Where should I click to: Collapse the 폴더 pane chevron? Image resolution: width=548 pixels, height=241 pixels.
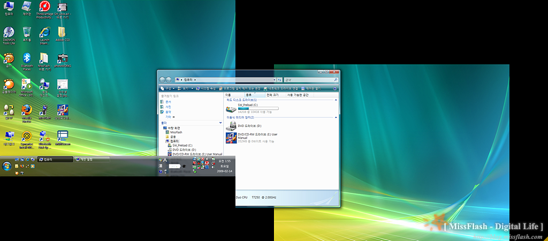tap(220, 123)
